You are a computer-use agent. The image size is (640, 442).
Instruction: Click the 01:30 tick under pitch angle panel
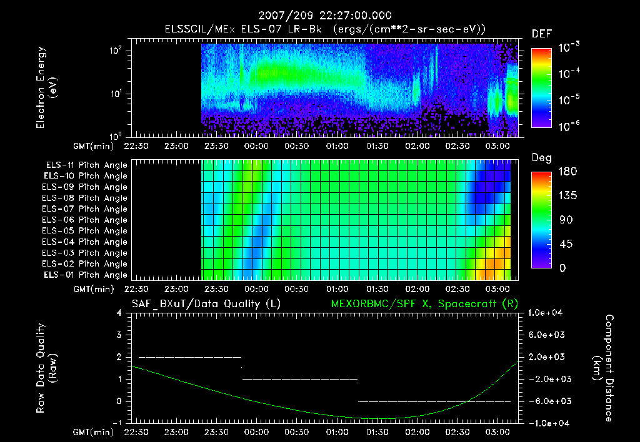tap(377, 289)
